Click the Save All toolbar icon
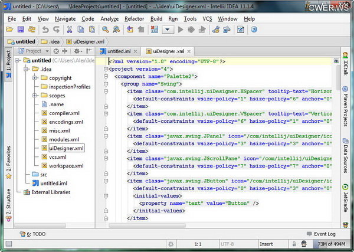This screenshot has height=252, width=354. click(21, 29)
